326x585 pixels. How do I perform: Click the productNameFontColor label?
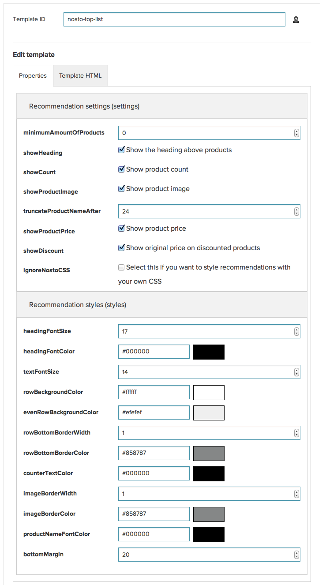point(56,534)
